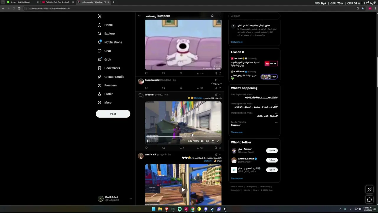Switch to Cairo Café Oud Session tab
Screen dimensions: 378x213
[x=58, y=2]
